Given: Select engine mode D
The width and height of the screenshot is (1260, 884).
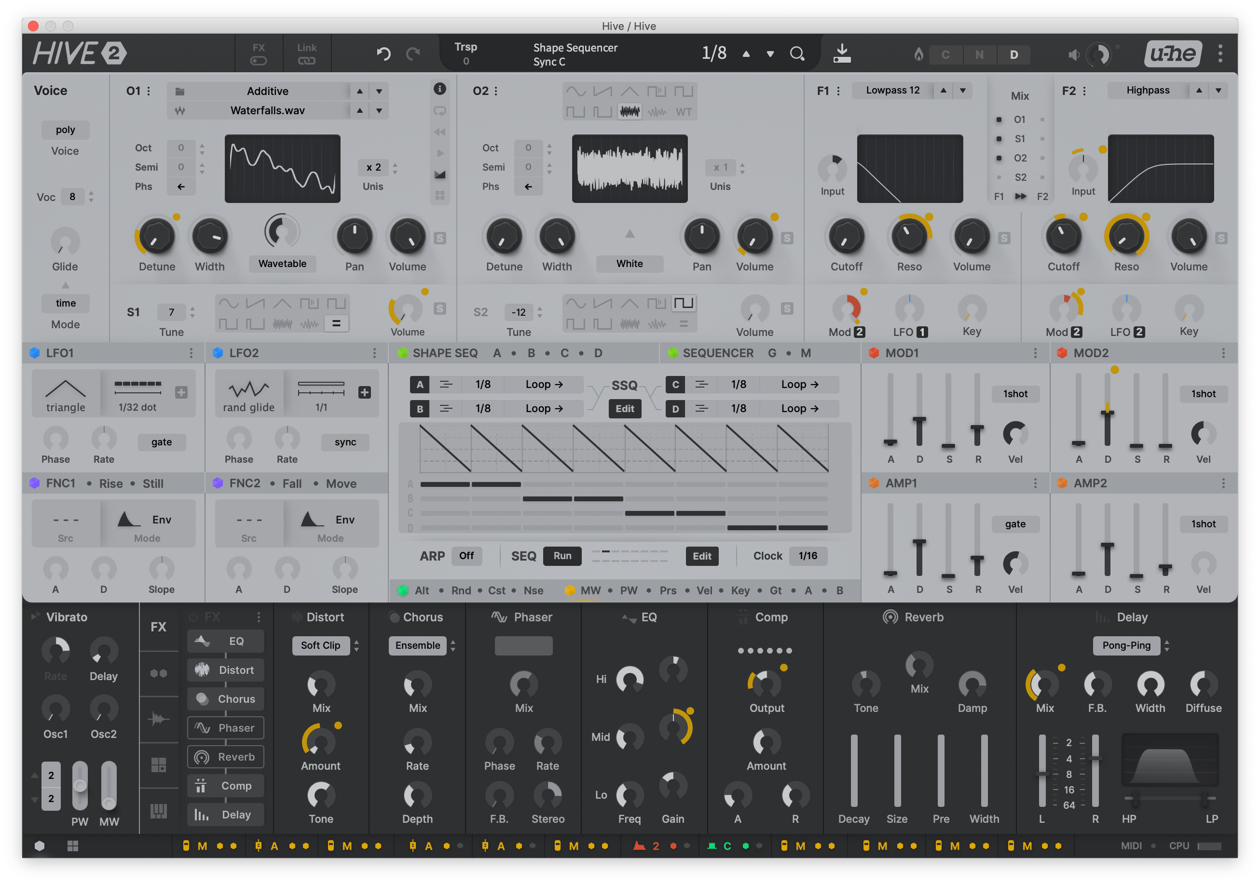Looking at the screenshot, I should (1013, 54).
